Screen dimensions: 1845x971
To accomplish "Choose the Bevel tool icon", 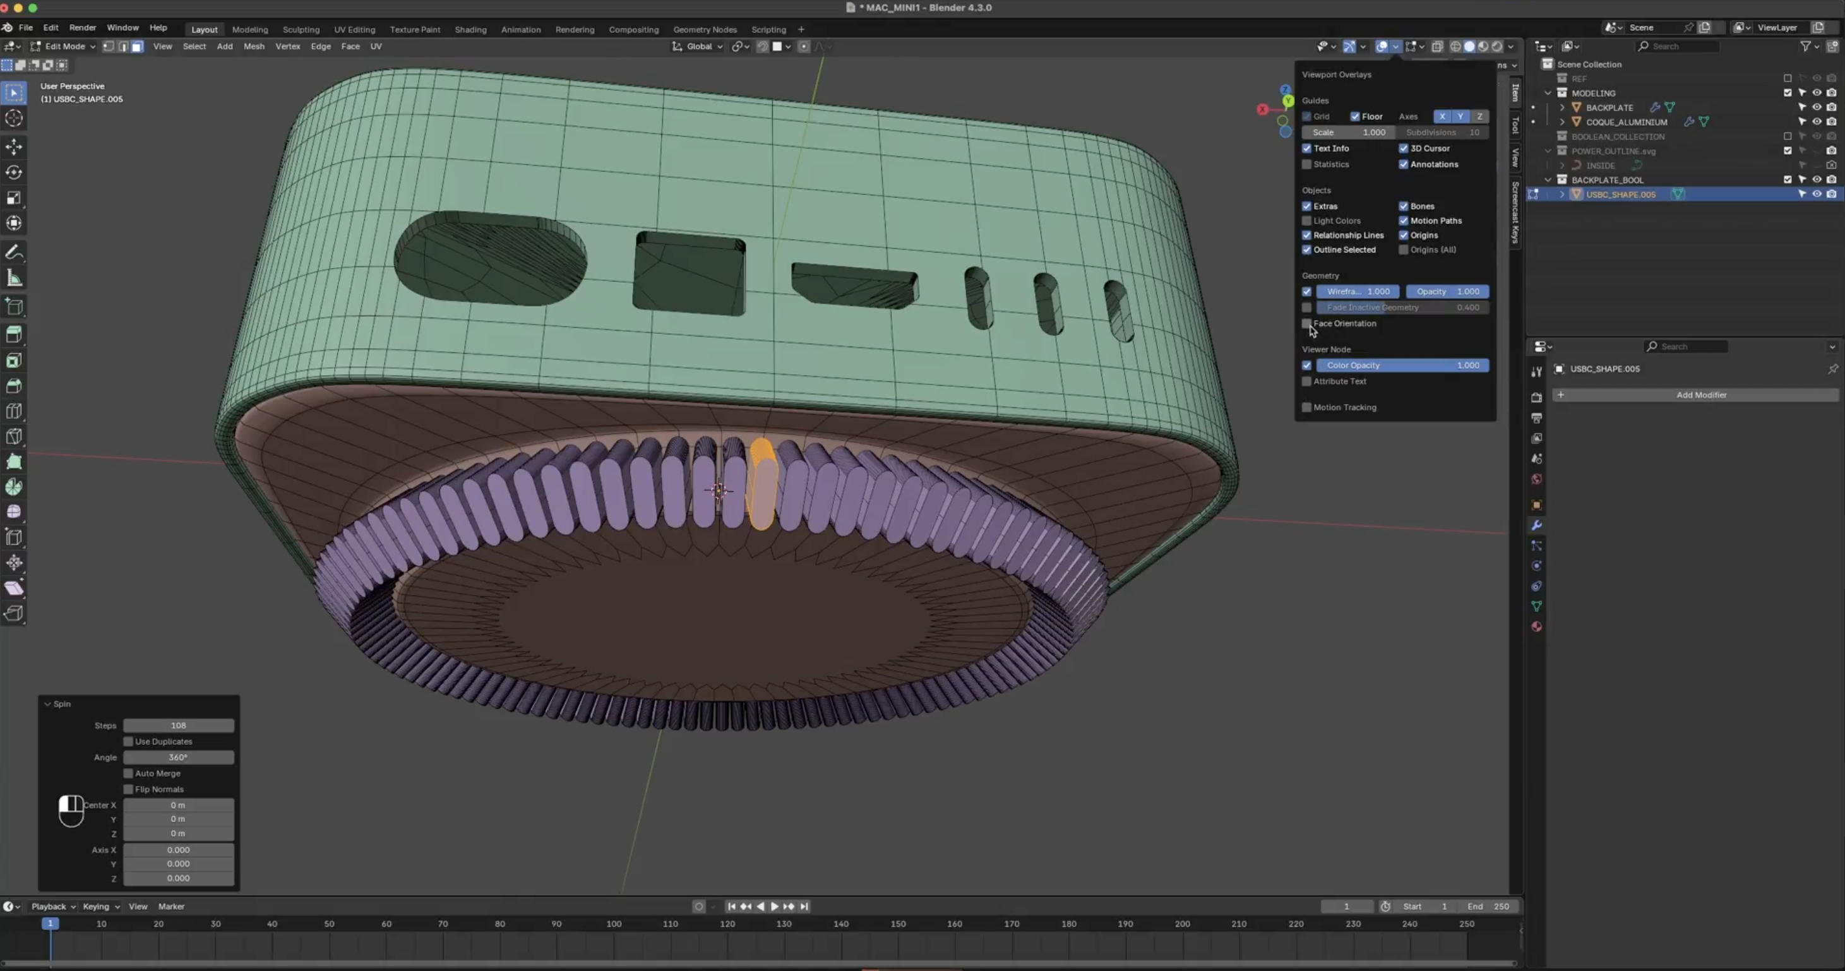I will point(15,385).
